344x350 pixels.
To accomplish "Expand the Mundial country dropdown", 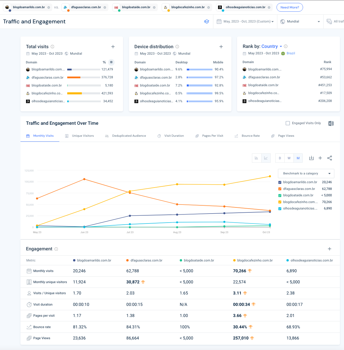I will coord(300,22).
